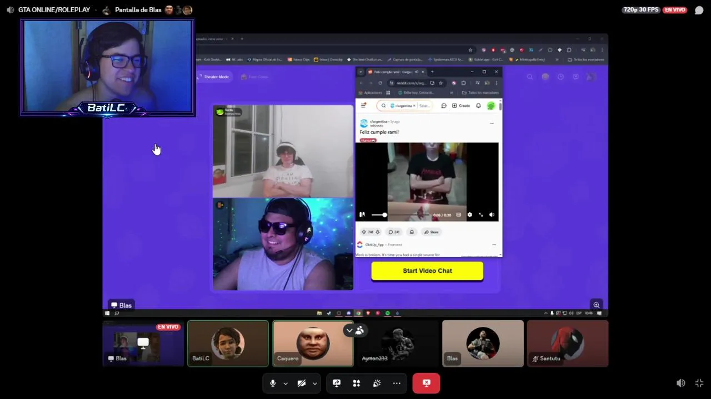711x399 pixels.
Task: Click the Reddit post Share button
Action: (431, 232)
